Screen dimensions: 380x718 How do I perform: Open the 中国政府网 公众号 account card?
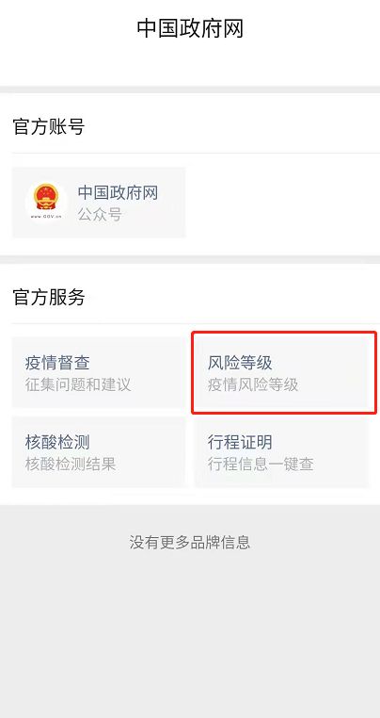(x=99, y=203)
